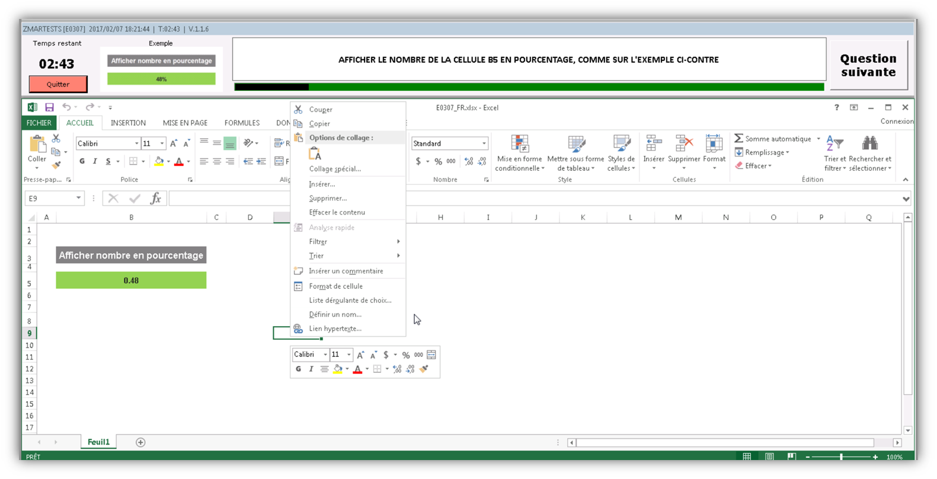Switch to INSERTION tab
The width and height of the screenshot is (937, 479).
(x=128, y=123)
